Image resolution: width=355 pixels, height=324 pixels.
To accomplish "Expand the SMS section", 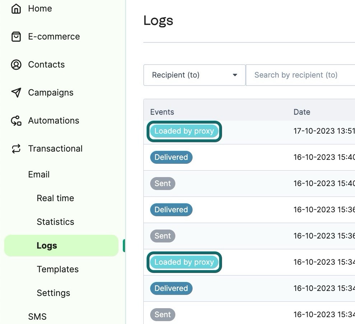I will pyautogui.click(x=37, y=316).
